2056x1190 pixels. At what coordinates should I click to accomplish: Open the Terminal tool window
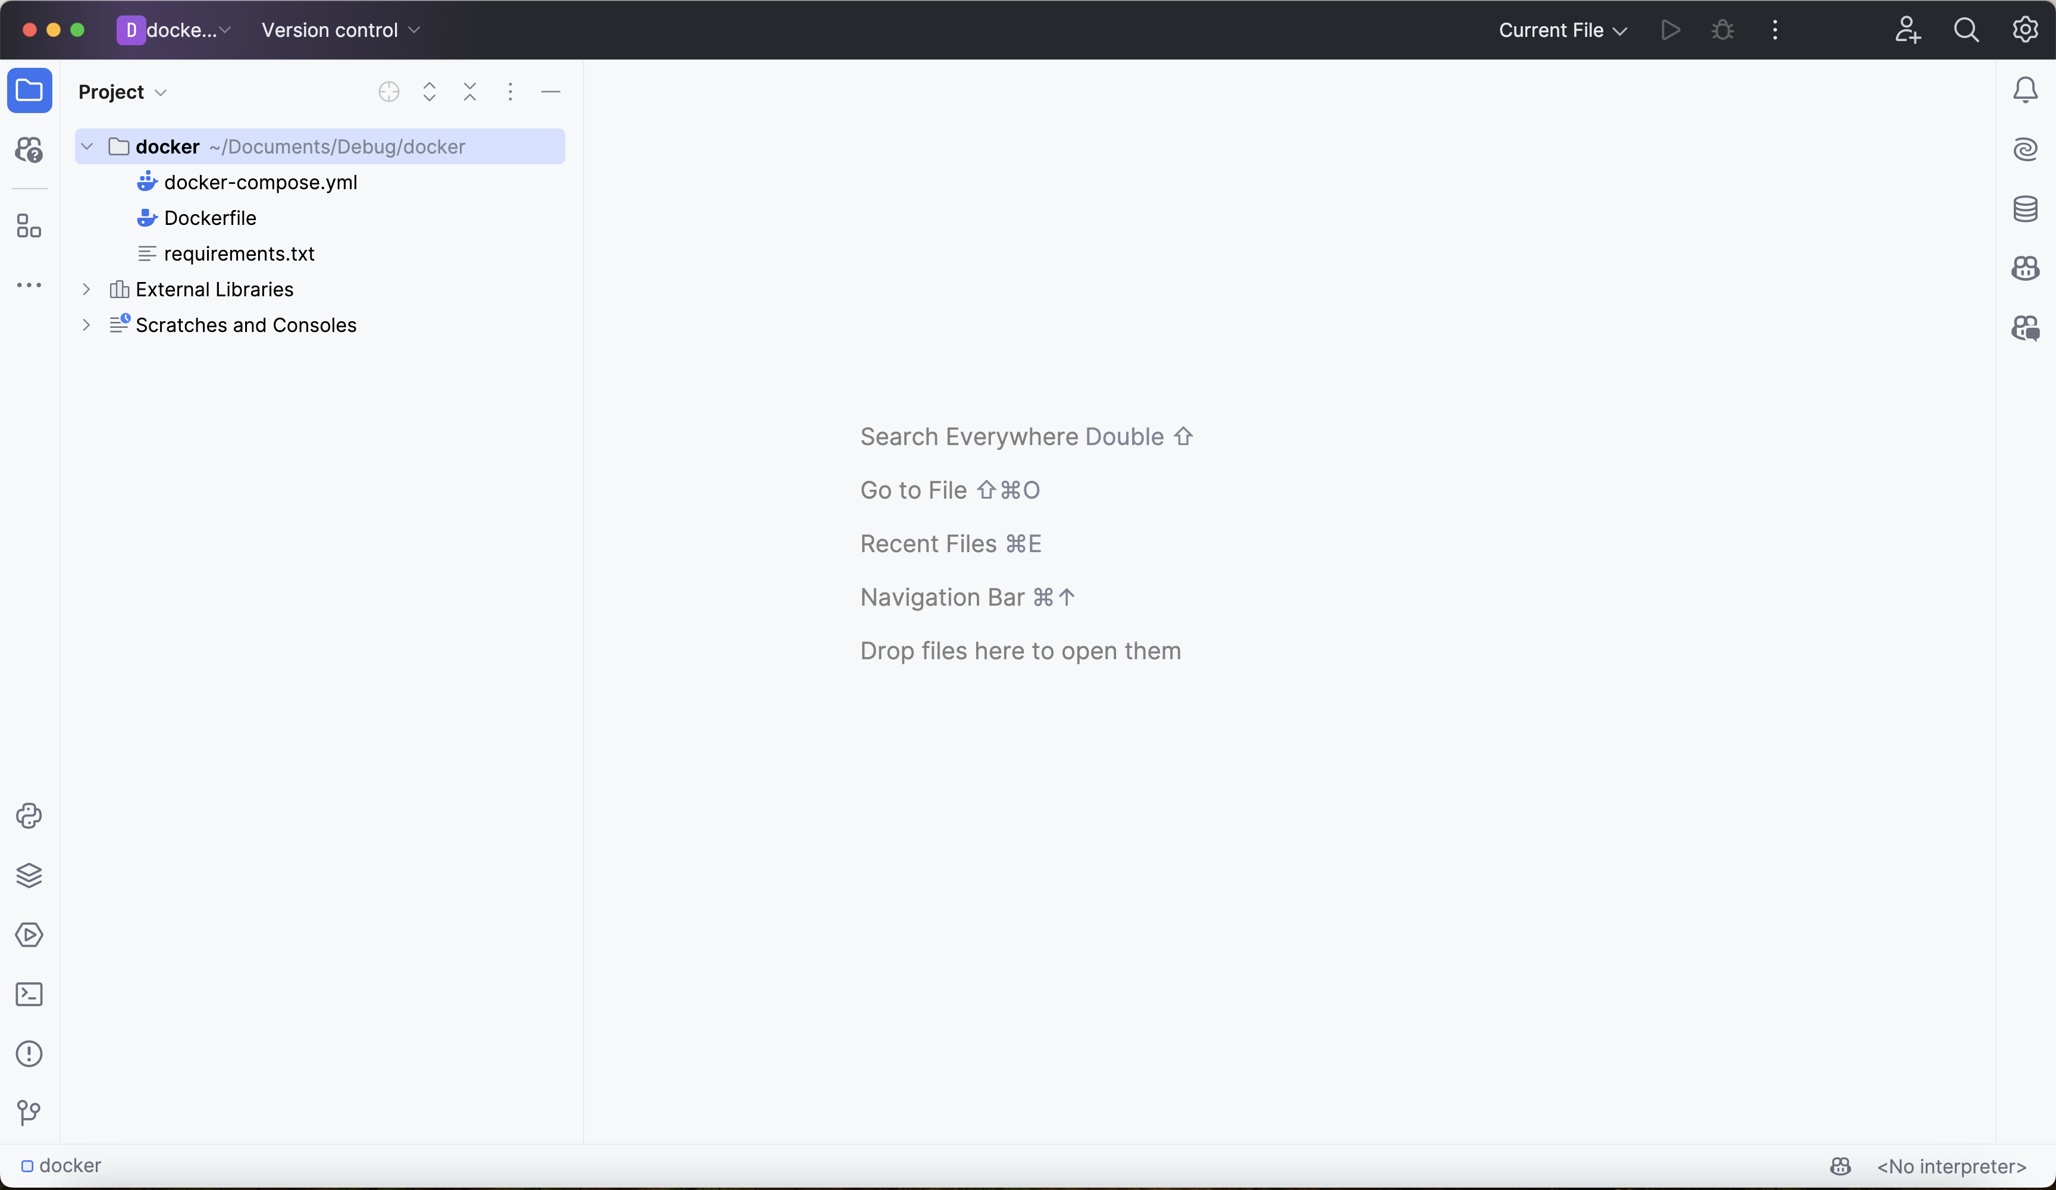[29, 994]
